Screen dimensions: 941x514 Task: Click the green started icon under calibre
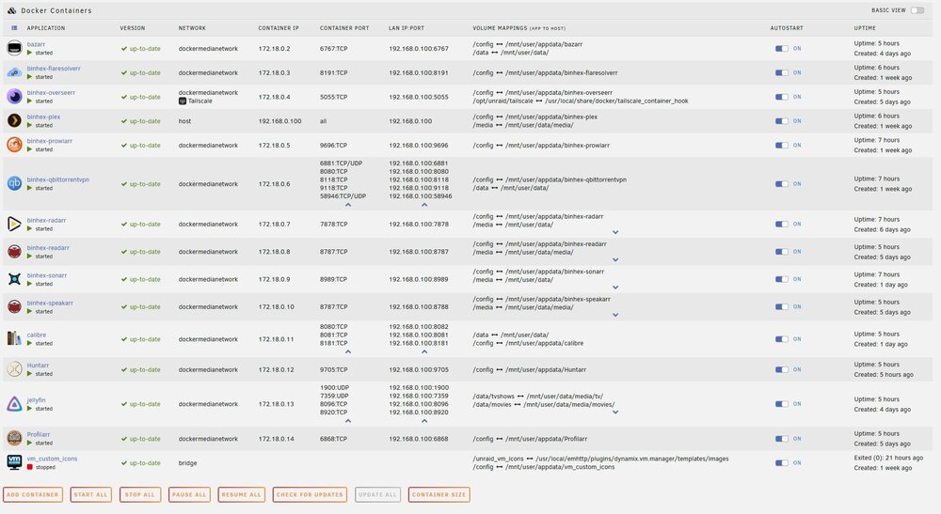29,343
